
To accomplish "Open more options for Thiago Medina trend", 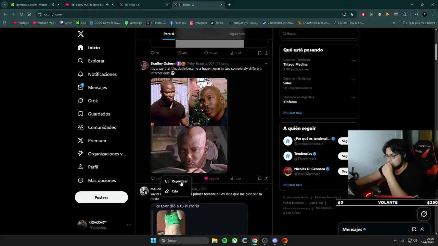I will (x=353, y=60).
